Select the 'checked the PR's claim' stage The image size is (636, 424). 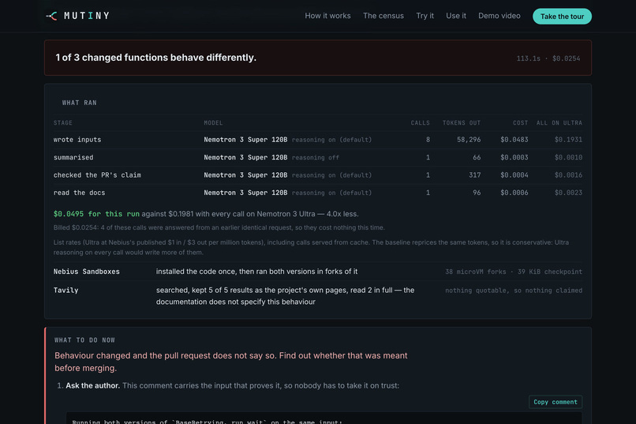tap(97, 174)
